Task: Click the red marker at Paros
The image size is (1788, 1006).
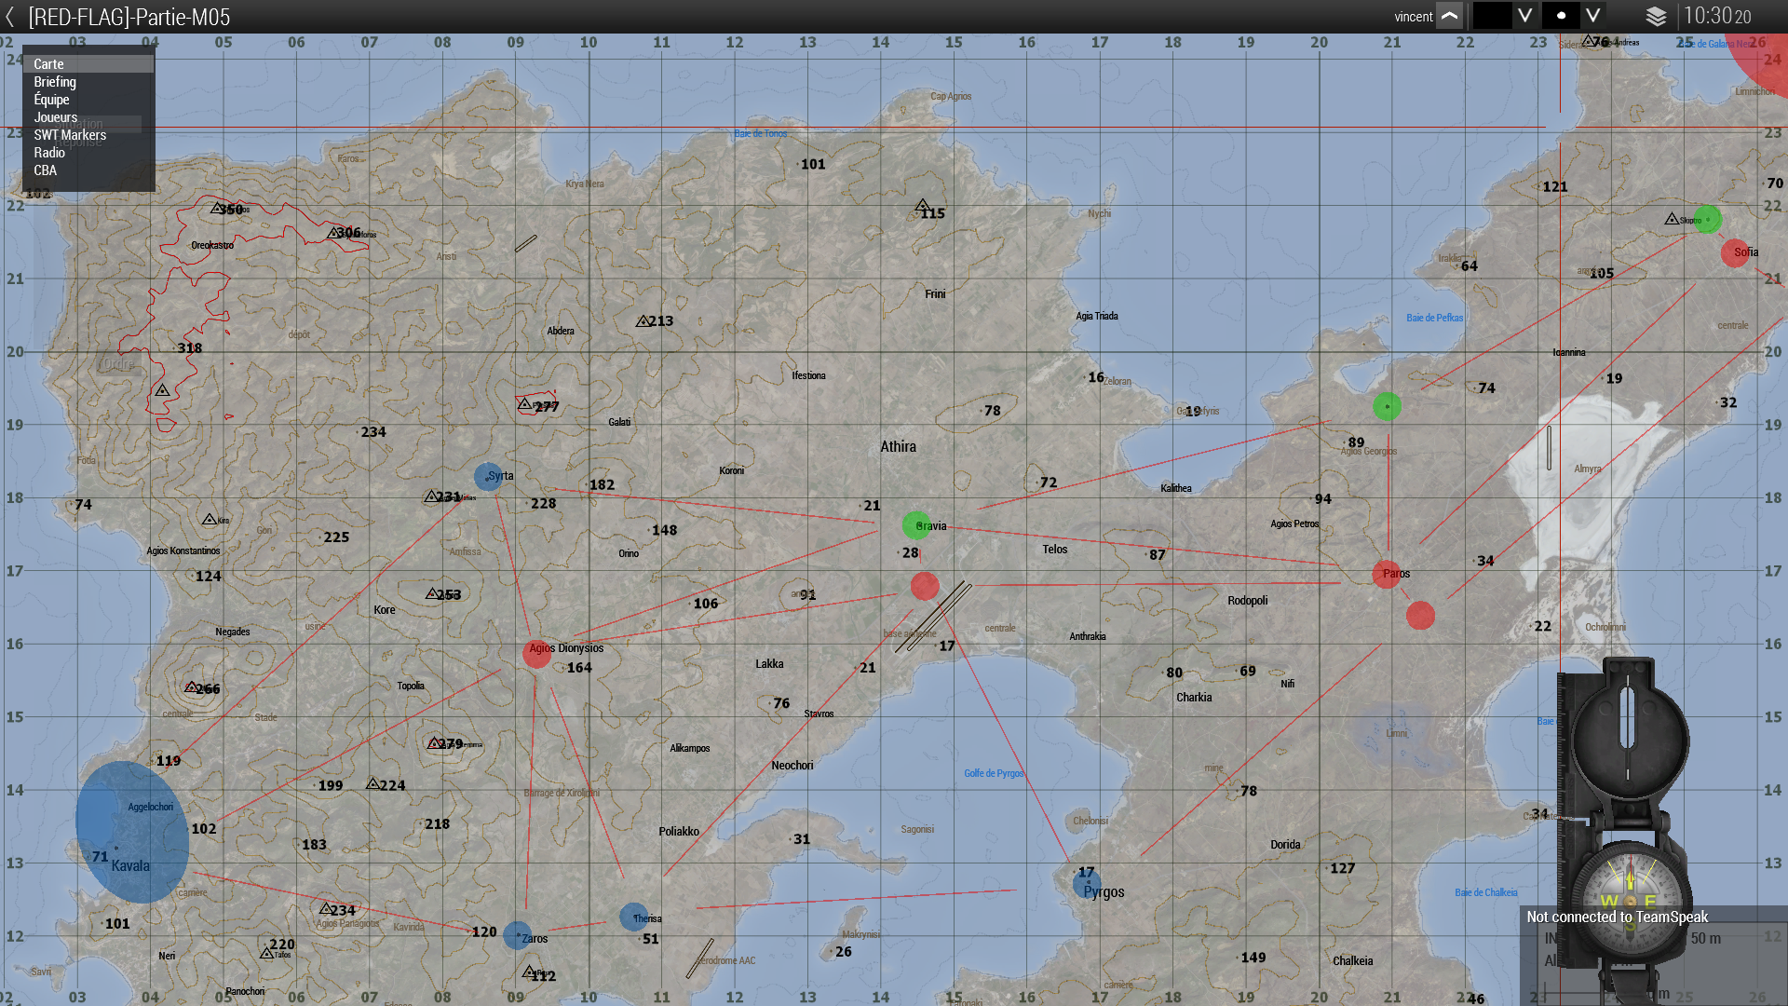Action: 1386,574
